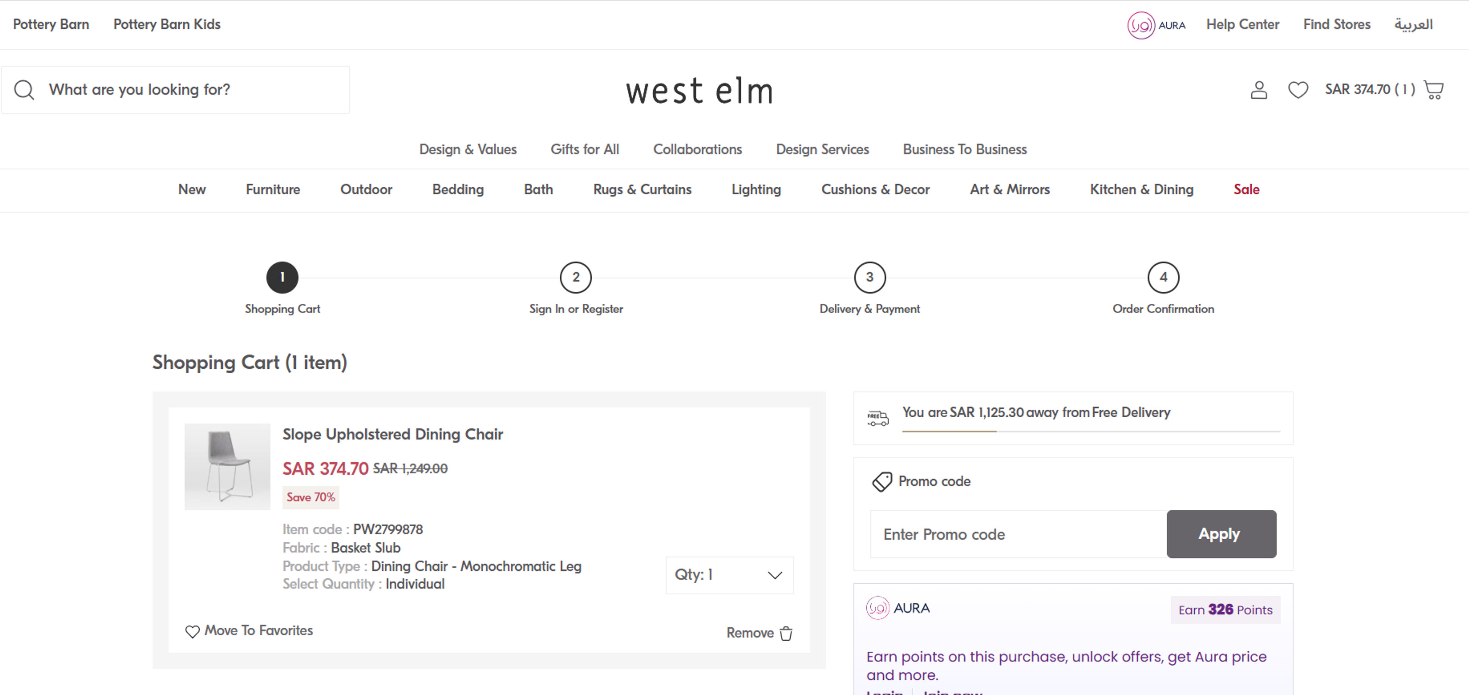Open favorites heart icon in header
The width and height of the screenshot is (1469, 695).
click(1298, 90)
